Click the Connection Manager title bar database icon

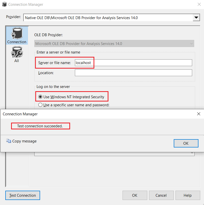click(4, 5)
